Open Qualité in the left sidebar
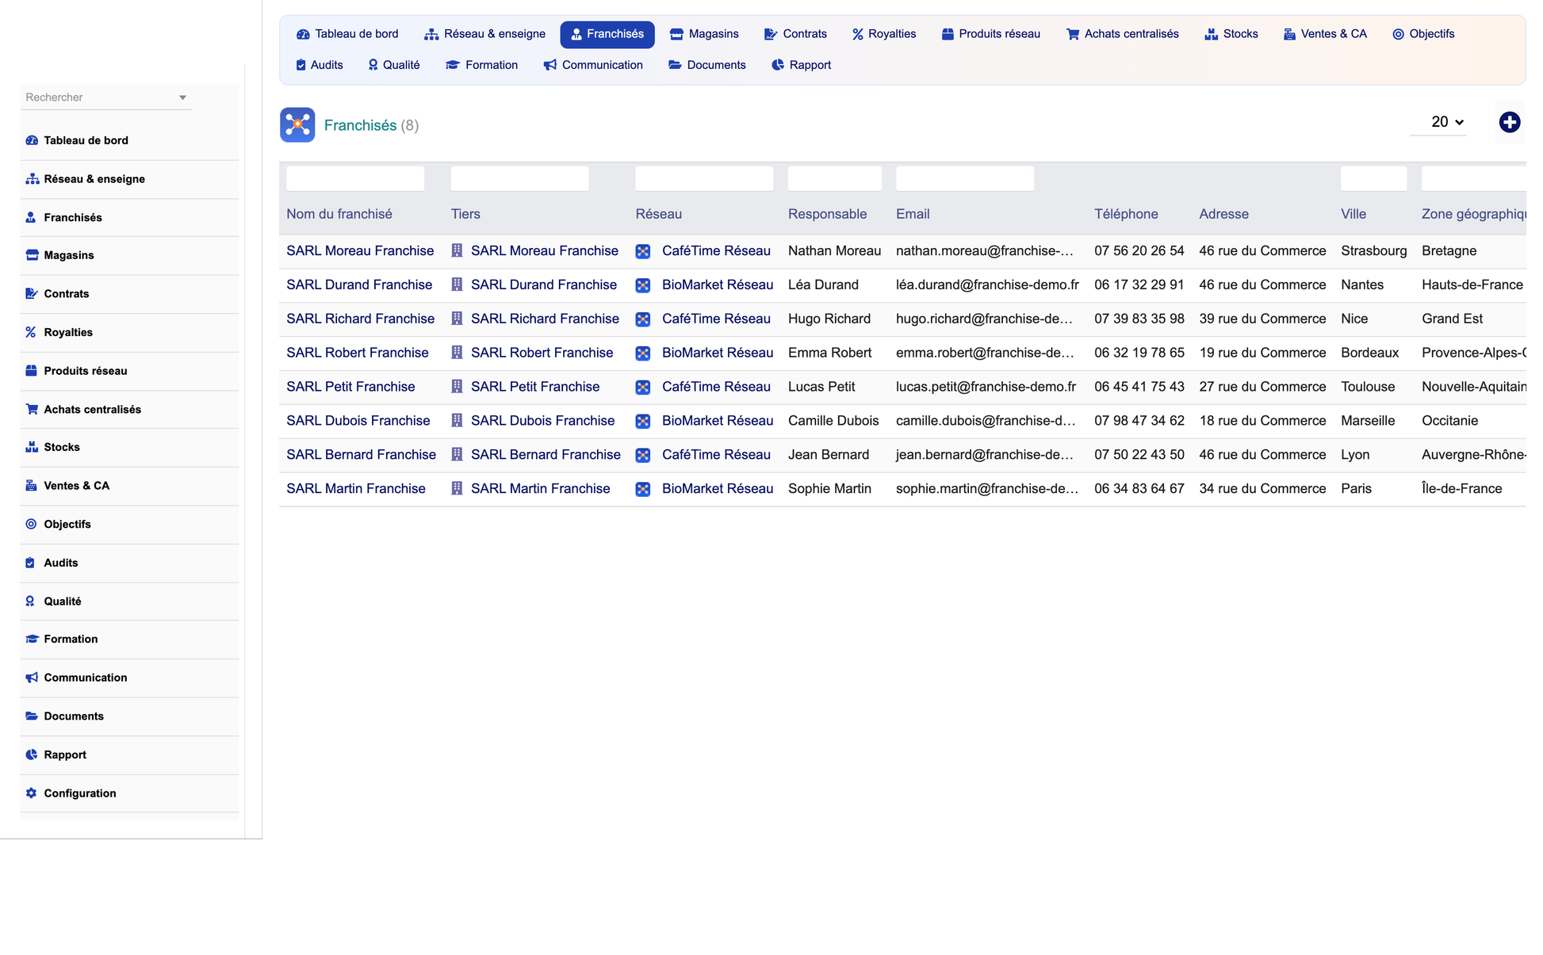Image resolution: width=1543 pixels, height=955 pixels. point(129,602)
